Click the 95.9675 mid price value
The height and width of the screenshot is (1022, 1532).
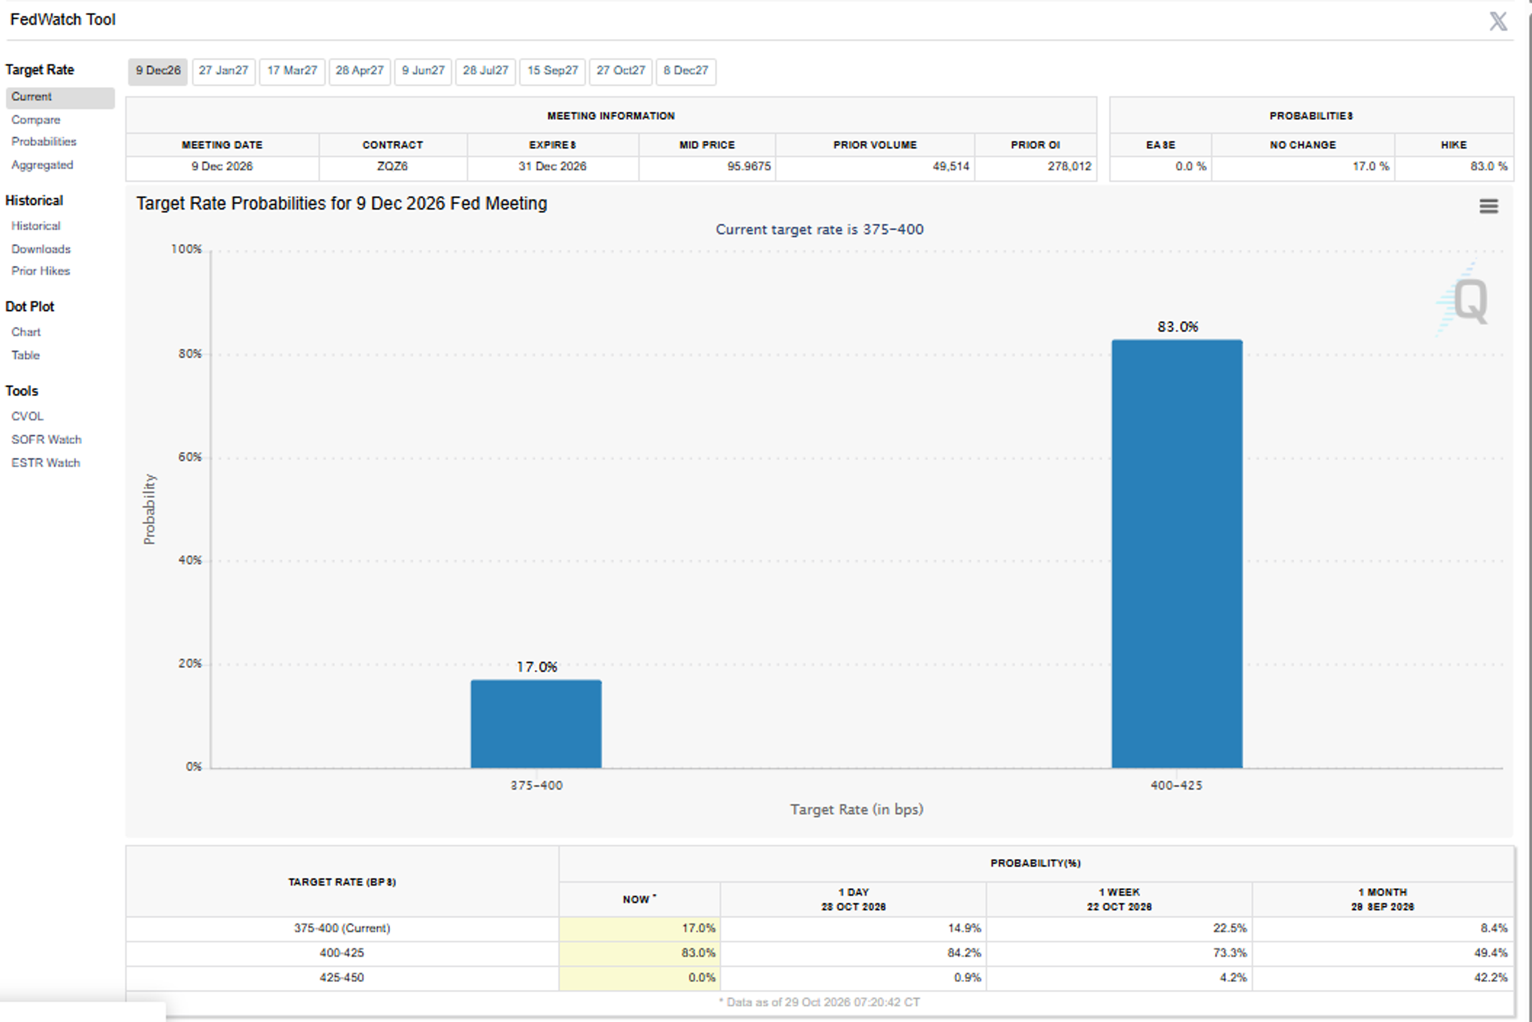click(x=749, y=167)
